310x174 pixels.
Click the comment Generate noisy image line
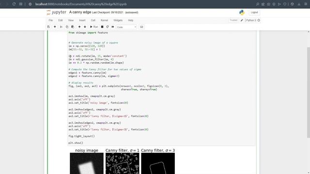click(93, 43)
